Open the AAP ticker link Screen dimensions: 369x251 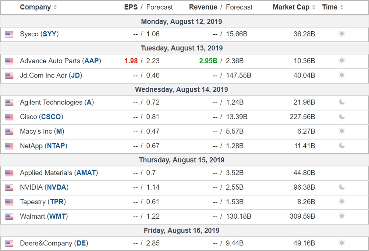coord(92,61)
